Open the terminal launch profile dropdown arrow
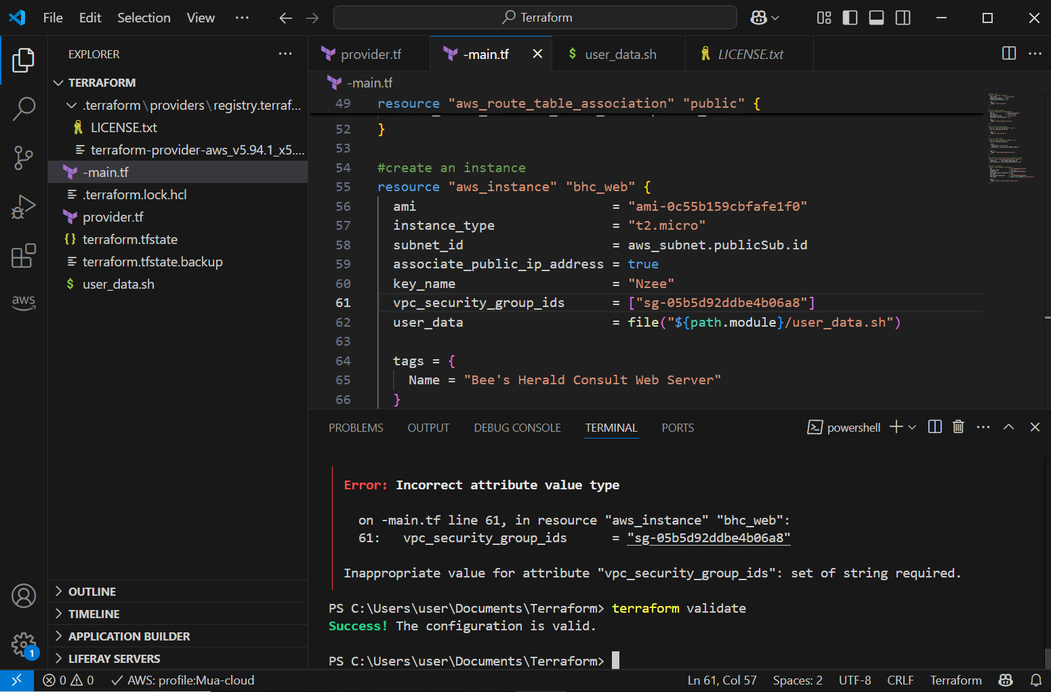 point(912,427)
